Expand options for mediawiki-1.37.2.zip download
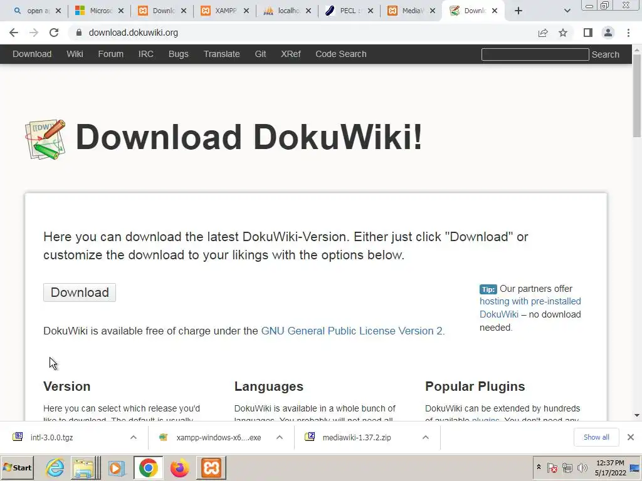Image resolution: width=642 pixels, height=481 pixels. click(x=426, y=437)
